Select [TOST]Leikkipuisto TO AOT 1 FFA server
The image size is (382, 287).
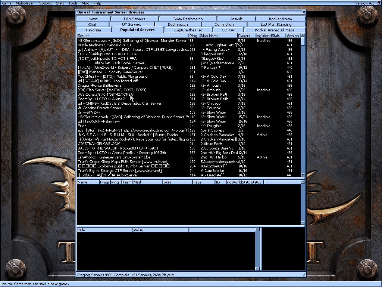pyautogui.click(x=189, y=54)
